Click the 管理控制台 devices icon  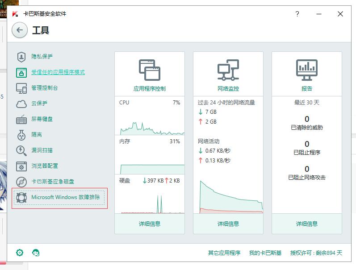pyautogui.click(x=21, y=88)
